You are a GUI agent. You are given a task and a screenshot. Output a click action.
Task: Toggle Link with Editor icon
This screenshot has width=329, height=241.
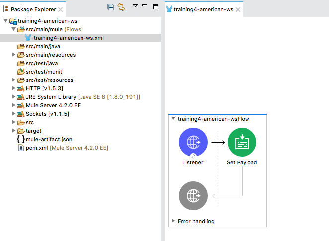(121, 7)
